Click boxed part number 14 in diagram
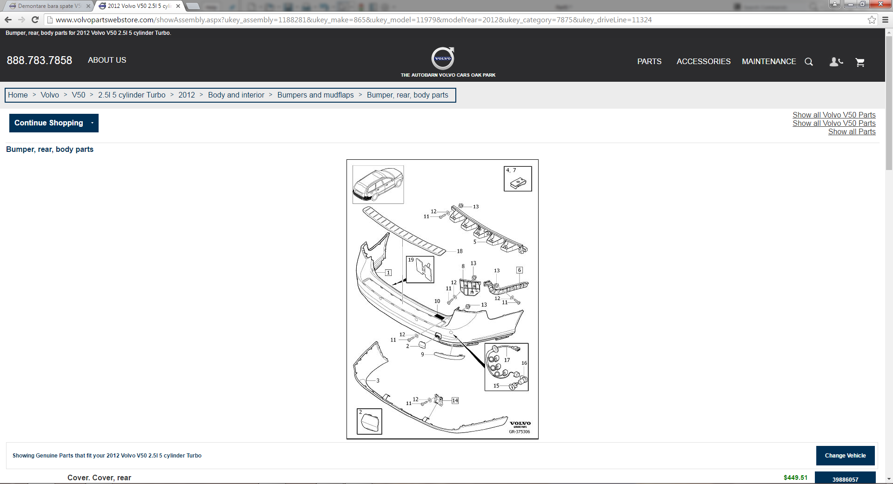The height and width of the screenshot is (484, 893). 455,400
